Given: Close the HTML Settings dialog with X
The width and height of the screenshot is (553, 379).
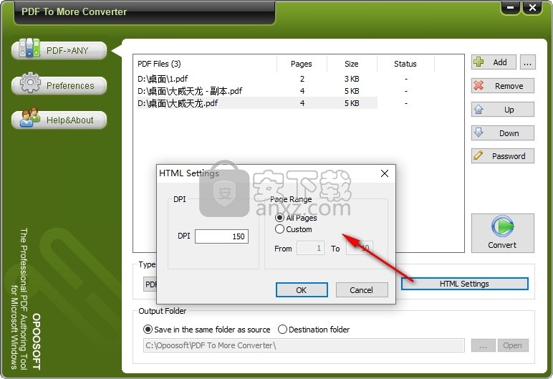Looking at the screenshot, I should (x=385, y=173).
